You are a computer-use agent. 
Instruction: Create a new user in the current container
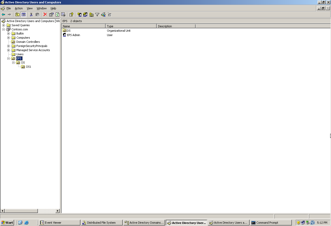coord(79,15)
